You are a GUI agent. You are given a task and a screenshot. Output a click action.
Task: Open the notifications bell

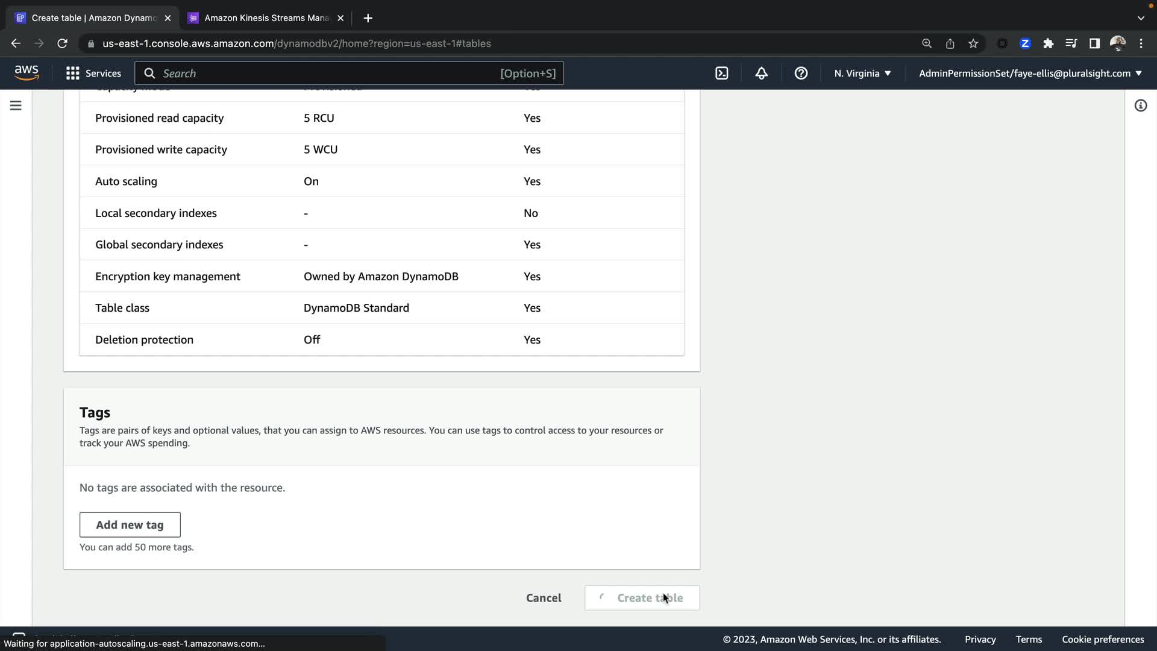pyautogui.click(x=761, y=73)
